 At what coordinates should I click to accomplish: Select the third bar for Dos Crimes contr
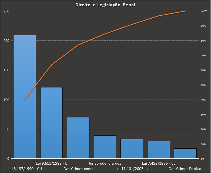tap(78, 138)
